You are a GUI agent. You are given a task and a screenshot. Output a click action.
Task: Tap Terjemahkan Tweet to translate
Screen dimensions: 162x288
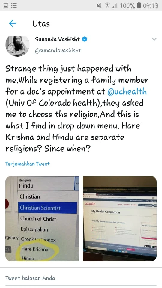[x=28, y=164]
